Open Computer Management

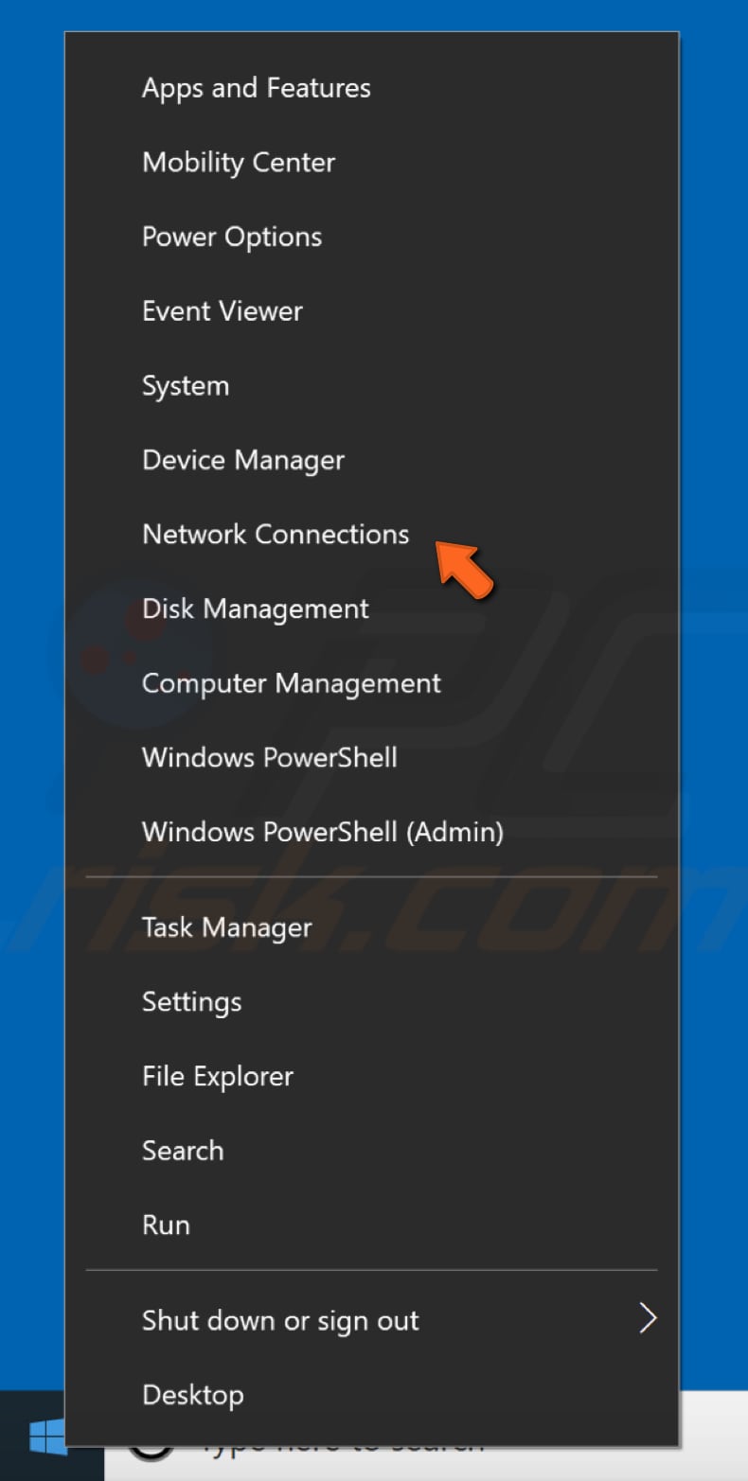[291, 682]
